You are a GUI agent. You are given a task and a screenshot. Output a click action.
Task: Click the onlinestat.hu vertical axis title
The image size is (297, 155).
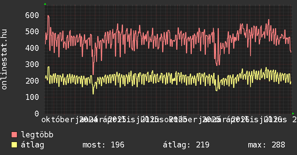[x=4, y=59]
